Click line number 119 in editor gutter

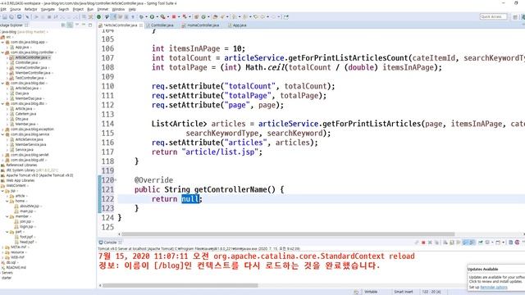coord(107,170)
